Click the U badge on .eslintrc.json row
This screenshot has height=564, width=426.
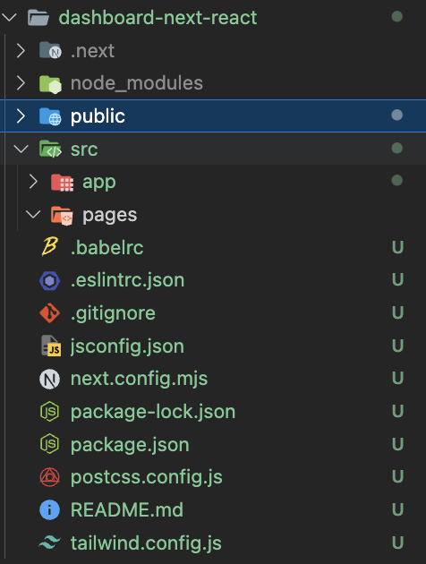point(397,280)
